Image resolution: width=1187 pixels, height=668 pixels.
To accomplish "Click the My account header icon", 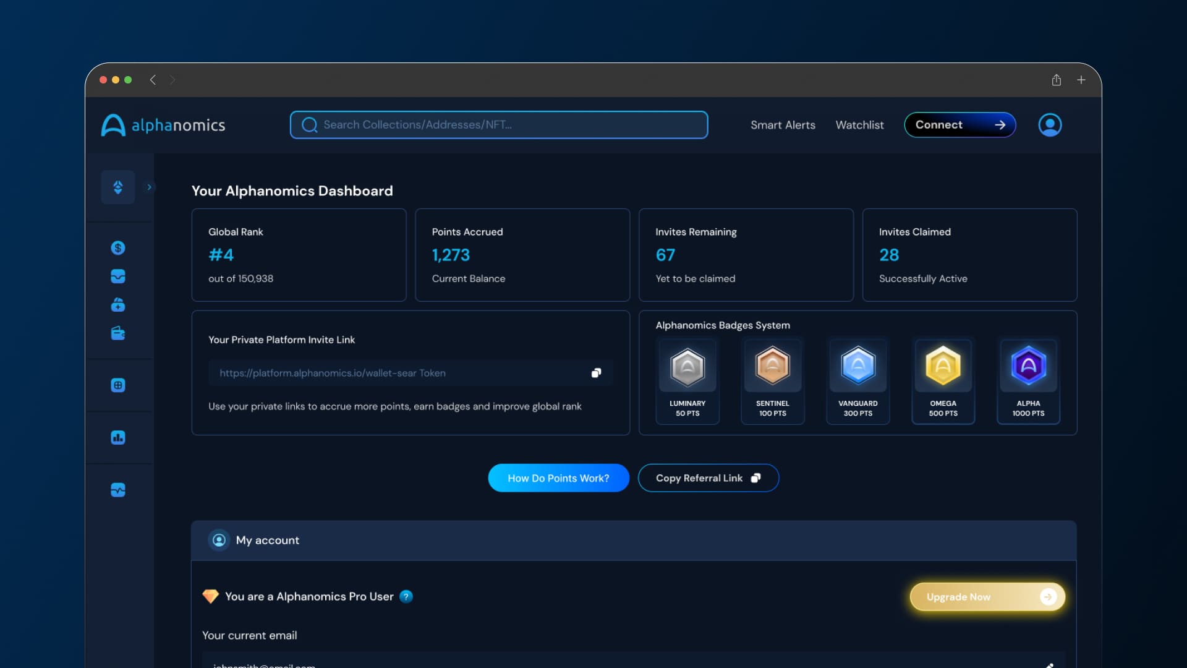I will pos(219,540).
